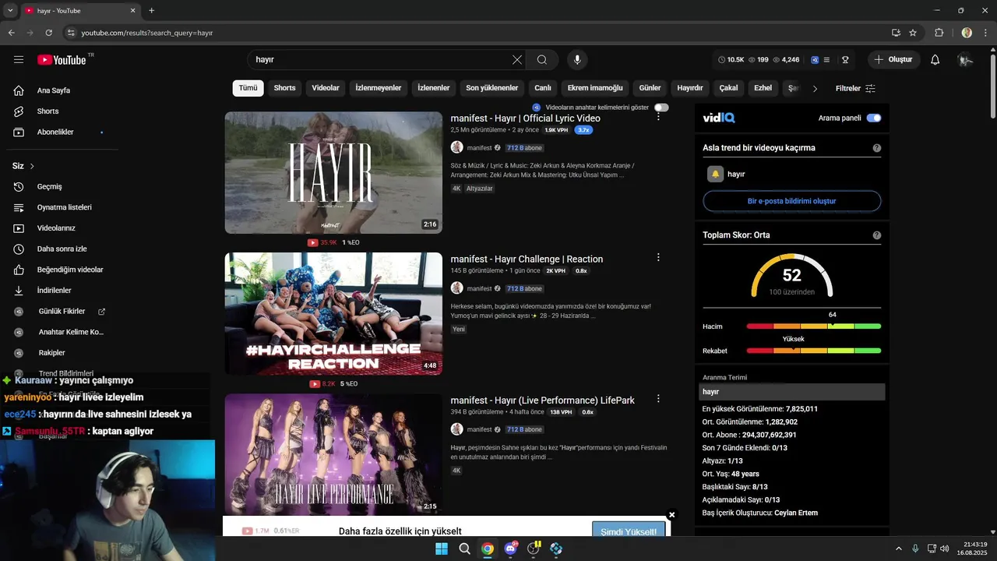This screenshot has height=561, width=997.
Task: Click the 52 score gauge
Action: [791, 277]
